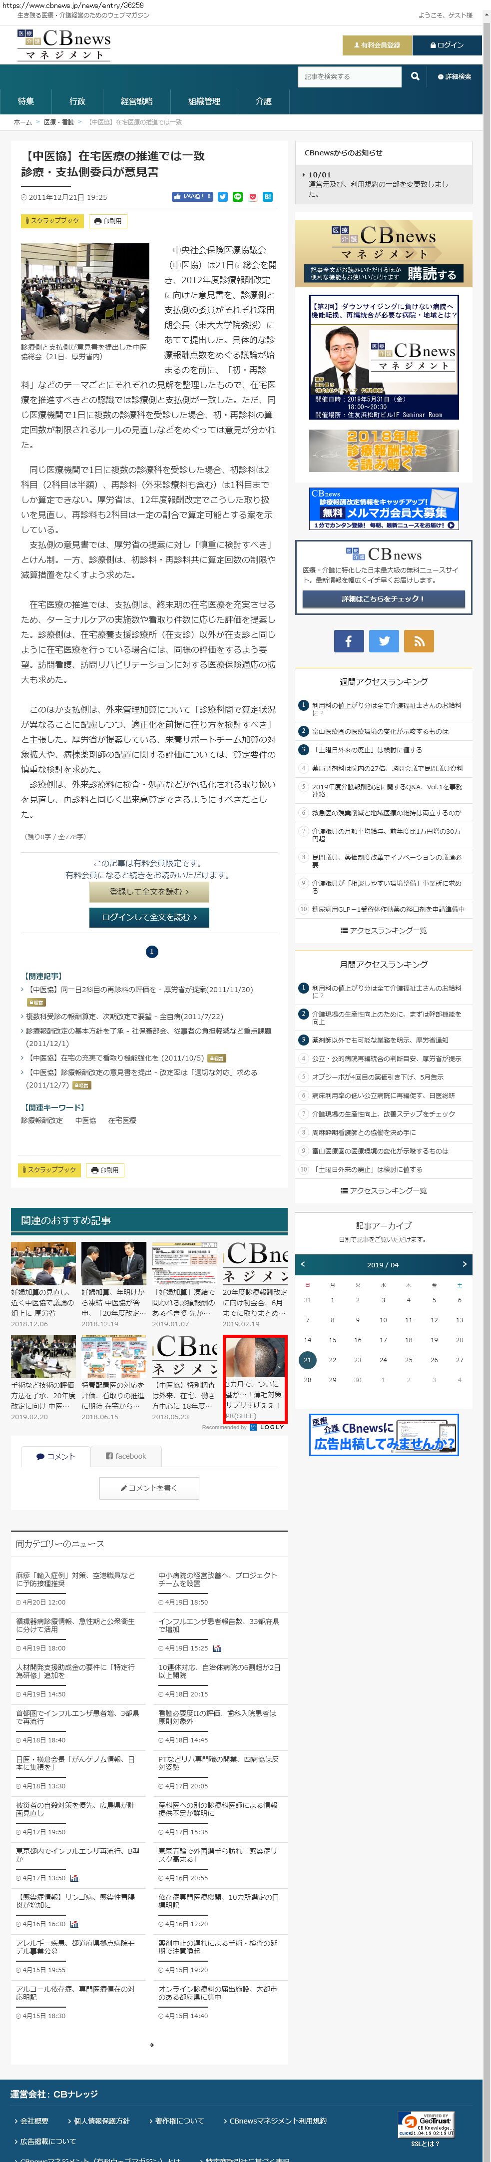Open news 麻疹「輸入症例」対策 article
Image resolution: width=491 pixels, height=2162 pixels.
point(76,1580)
